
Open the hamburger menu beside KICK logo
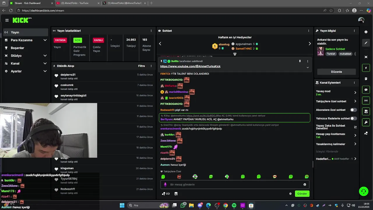tap(7, 20)
